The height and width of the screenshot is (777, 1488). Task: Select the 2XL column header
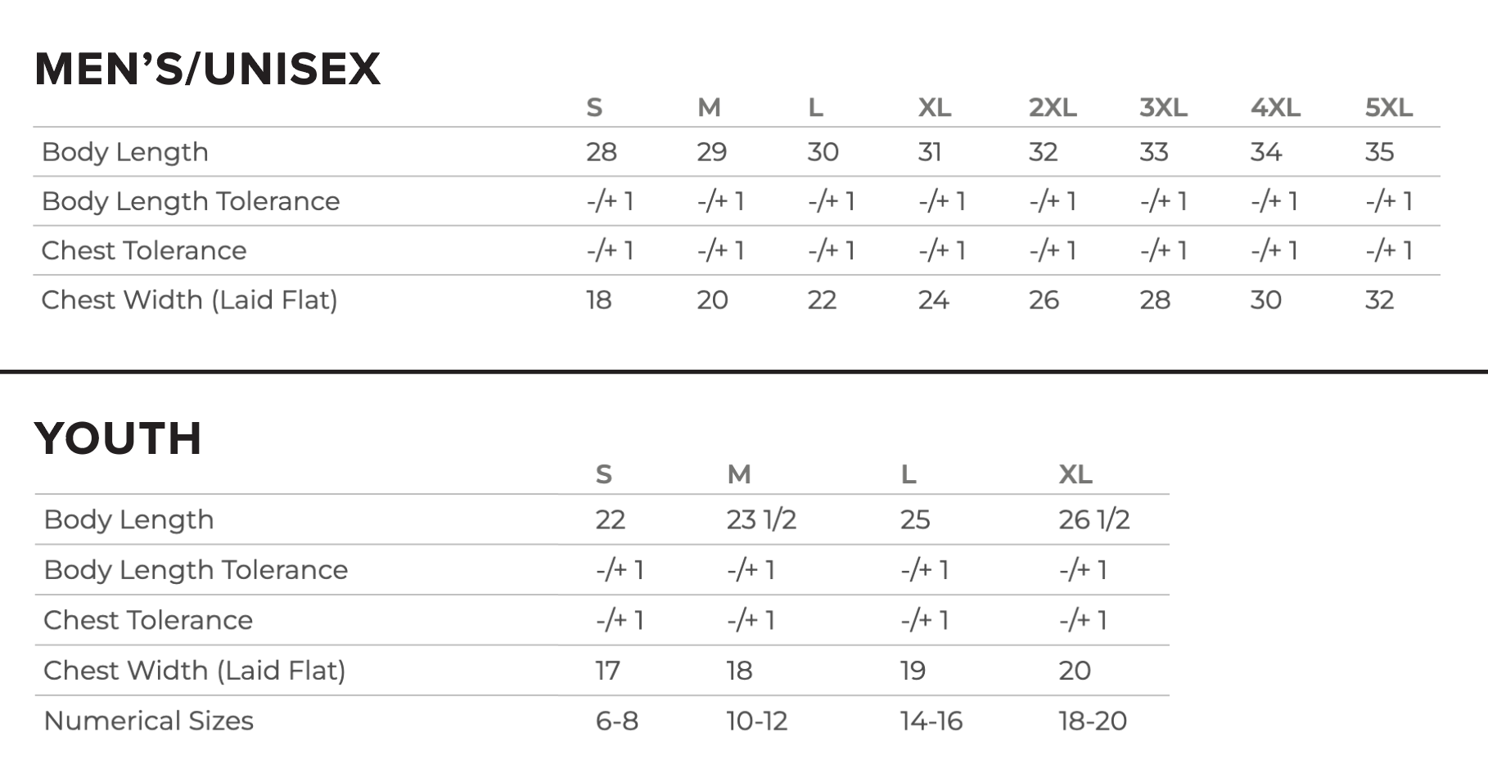click(x=1052, y=107)
